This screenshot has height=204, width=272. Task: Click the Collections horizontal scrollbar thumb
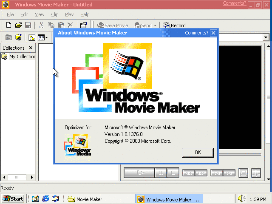[x=17, y=177]
